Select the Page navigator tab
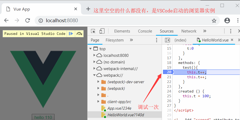The height and width of the screenshot is (120, 240). pos(95,40)
